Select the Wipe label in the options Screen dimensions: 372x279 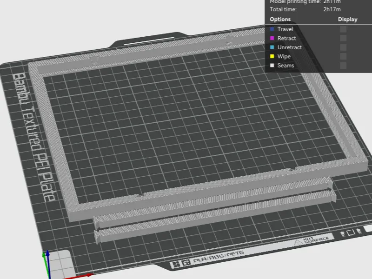(284, 56)
